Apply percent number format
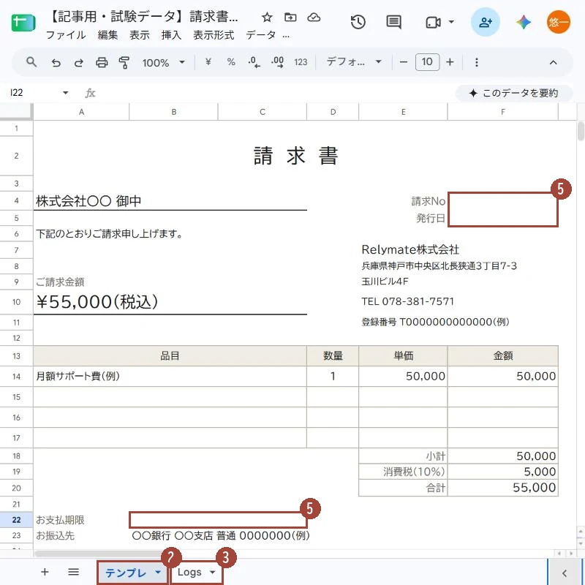 click(x=231, y=62)
